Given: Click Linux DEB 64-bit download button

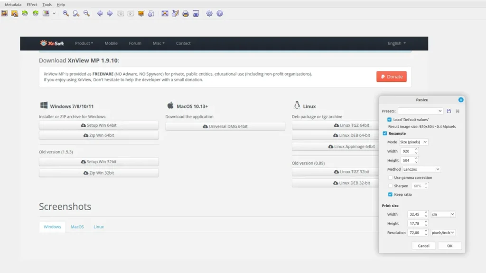Looking at the screenshot, I should pos(335,135).
